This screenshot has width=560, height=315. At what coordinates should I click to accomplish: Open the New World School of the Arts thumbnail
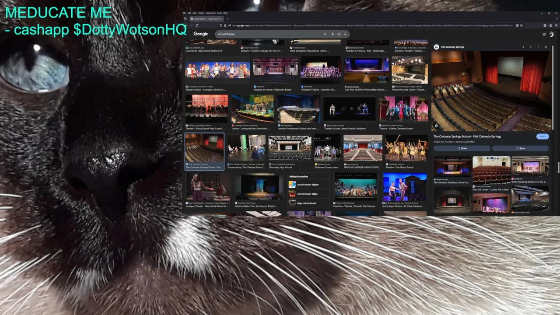pyautogui.click(x=207, y=186)
